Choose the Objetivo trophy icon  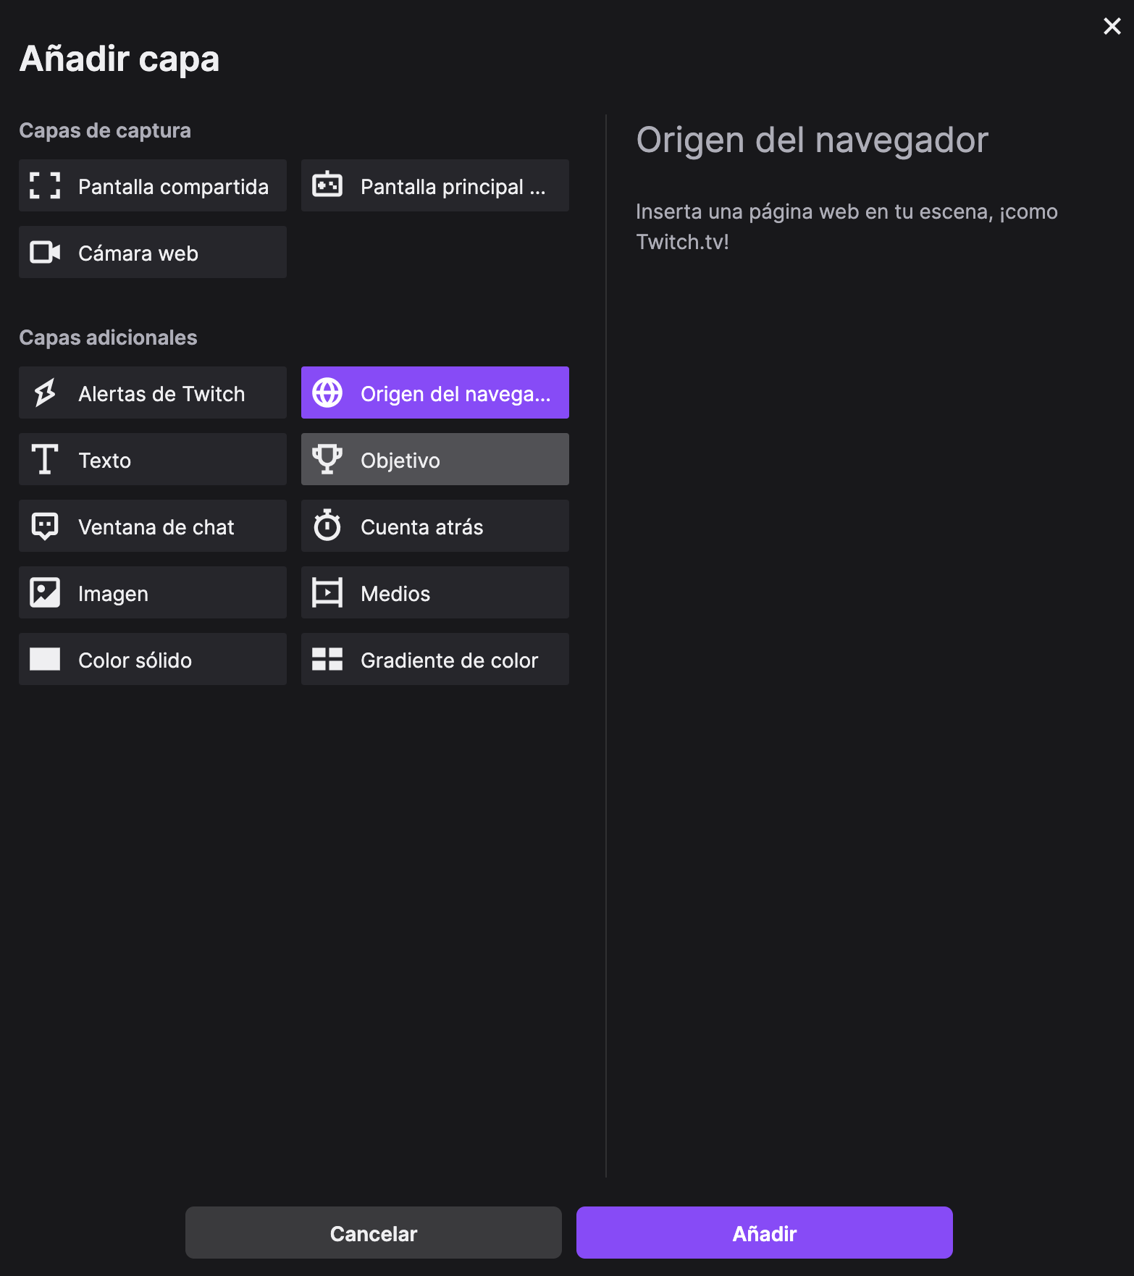coord(327,459)
